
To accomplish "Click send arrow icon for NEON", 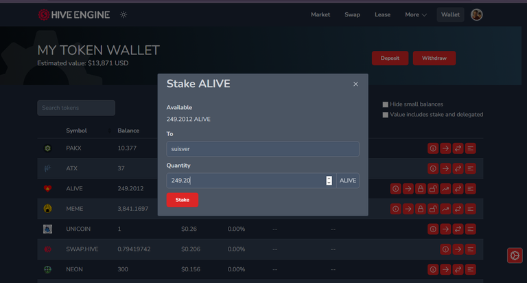I will coord(445,269).
